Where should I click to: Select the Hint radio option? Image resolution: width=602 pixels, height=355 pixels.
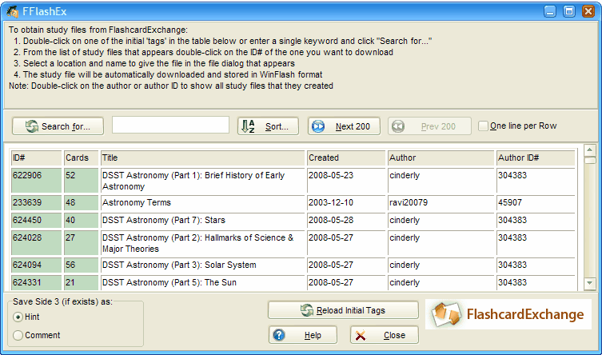(18, 317)
